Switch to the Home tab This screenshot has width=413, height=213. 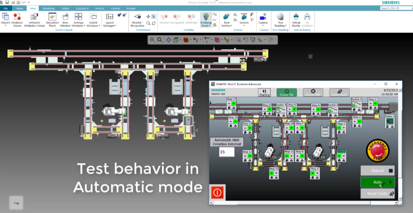19,8
